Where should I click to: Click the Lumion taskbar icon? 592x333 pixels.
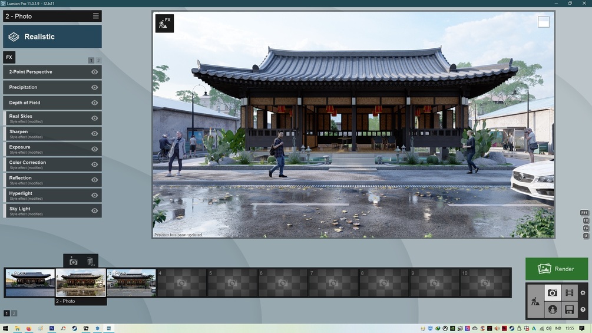pyautogui.click(x=109, y=328)
